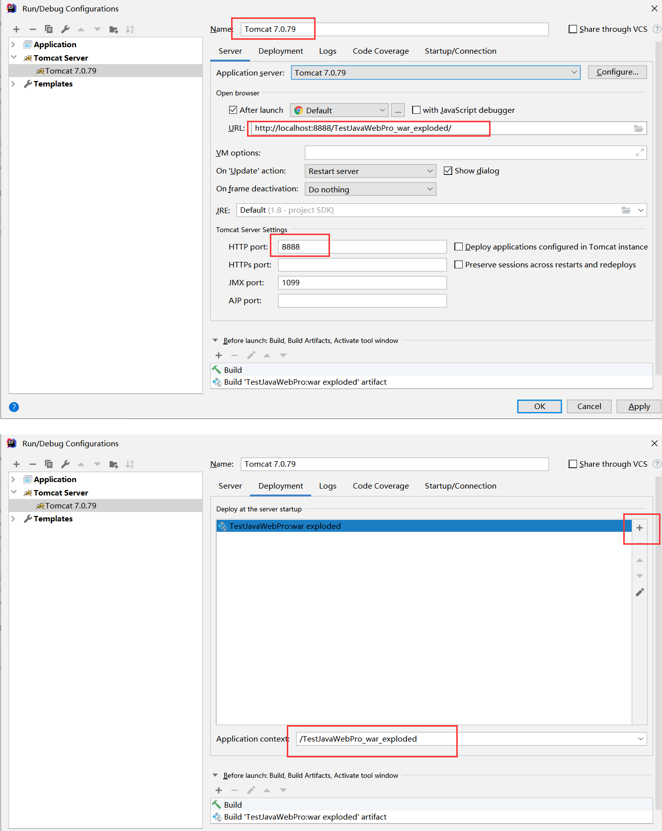Sort configurations icon in bottom dialog toolbar

pyautogui.click(x=130, y=464)
